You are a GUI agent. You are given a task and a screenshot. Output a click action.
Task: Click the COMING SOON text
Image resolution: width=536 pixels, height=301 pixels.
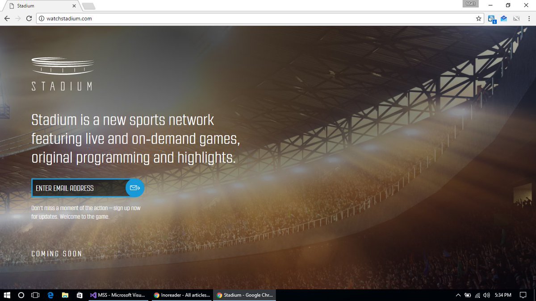pos(57,254)
